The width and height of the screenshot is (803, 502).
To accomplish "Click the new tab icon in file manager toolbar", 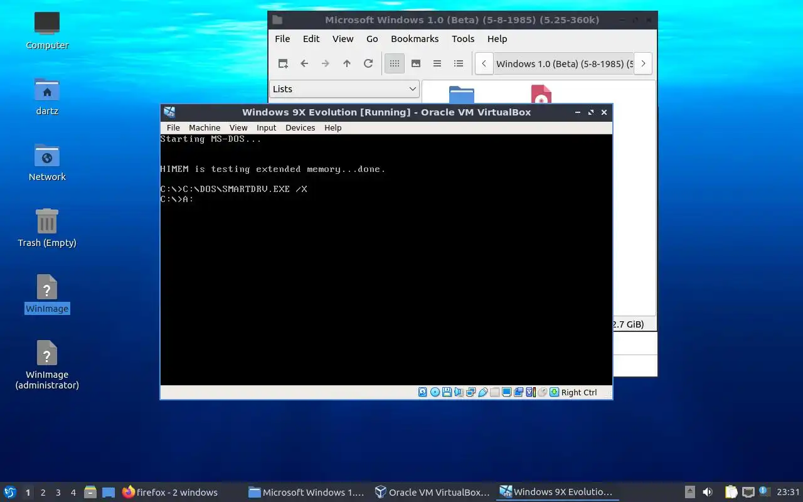I will [283, 63].
